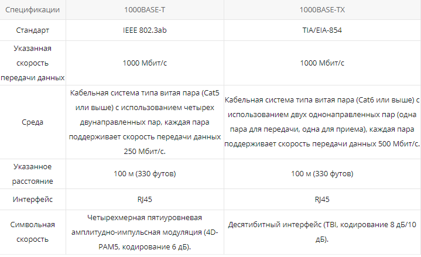Select the "1000BASE-T" column header
Viewport: 421px width, 257px height.
coord(145,10)
